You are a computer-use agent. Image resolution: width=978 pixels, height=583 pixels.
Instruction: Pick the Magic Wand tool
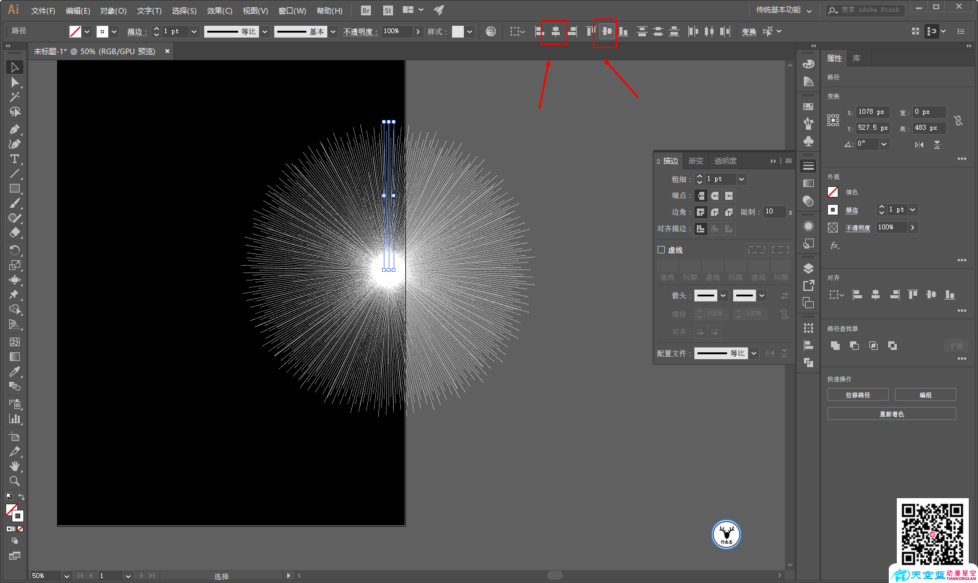pyautogui.click(x=15, y=97)
